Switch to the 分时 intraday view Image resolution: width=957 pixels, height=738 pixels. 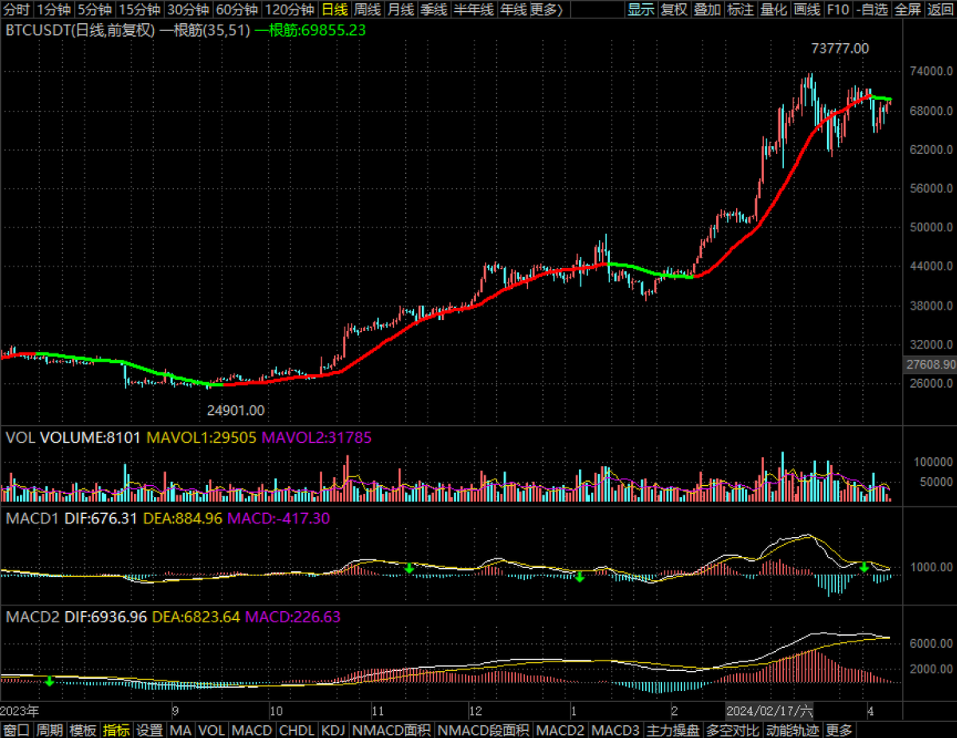point(17,10)
